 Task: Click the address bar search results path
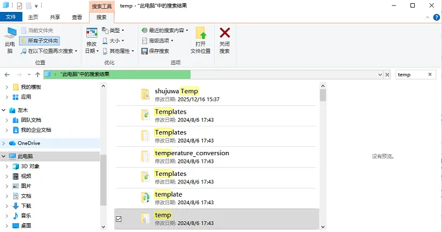click(85, 74)
